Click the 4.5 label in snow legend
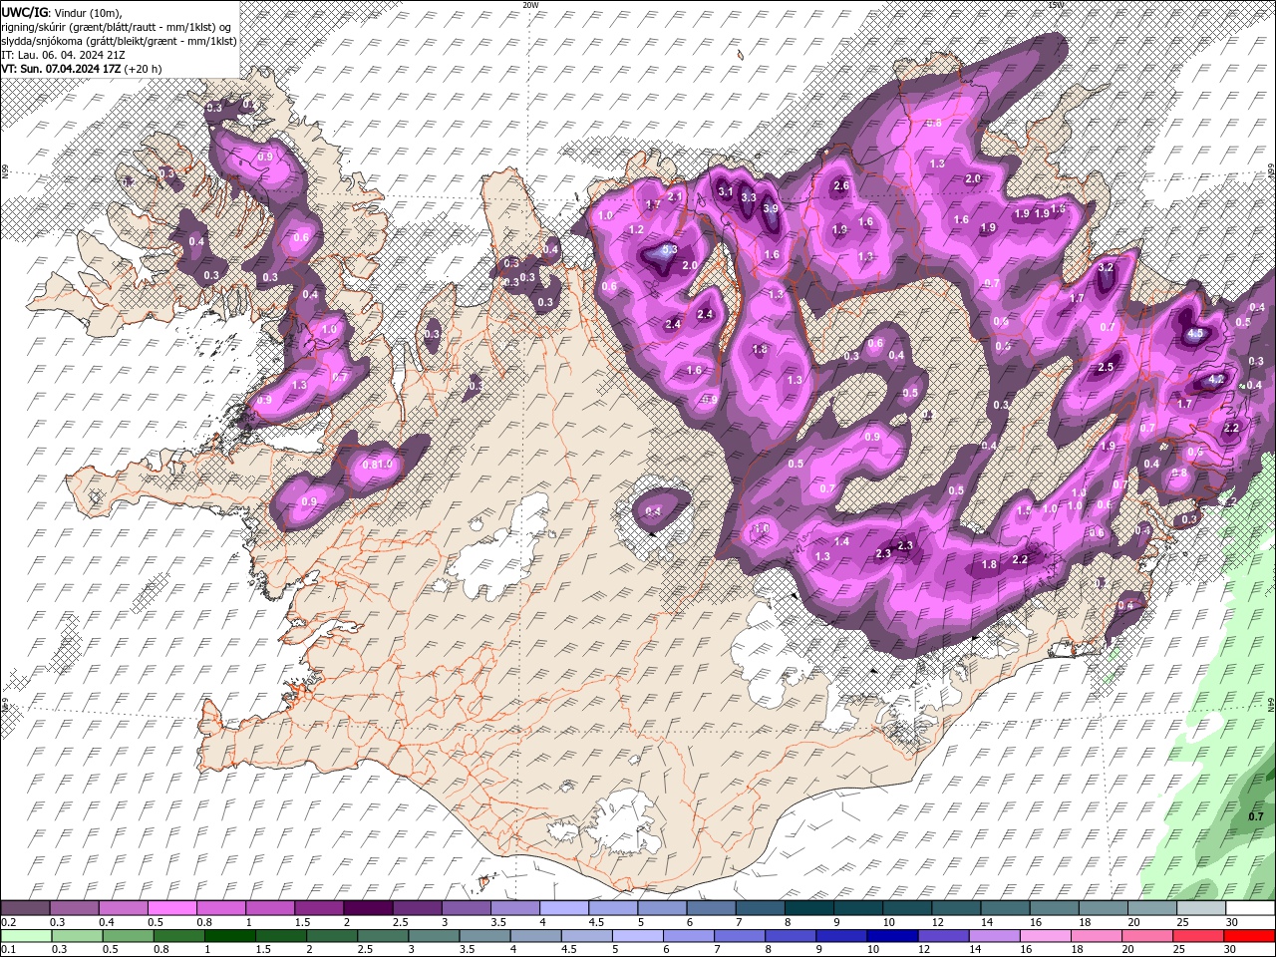 pyautogui.click(x=595, y=923)
